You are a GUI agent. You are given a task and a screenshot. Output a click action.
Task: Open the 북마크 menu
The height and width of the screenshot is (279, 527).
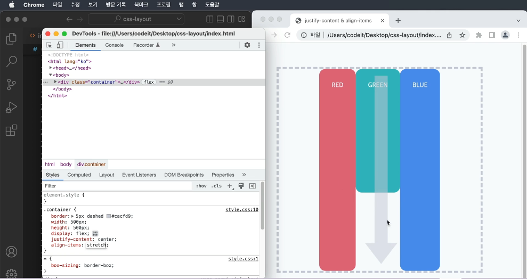point(141,5)
